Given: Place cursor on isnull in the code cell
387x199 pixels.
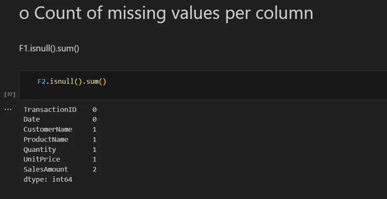Looking at the screenshot, I should point(62,82).
